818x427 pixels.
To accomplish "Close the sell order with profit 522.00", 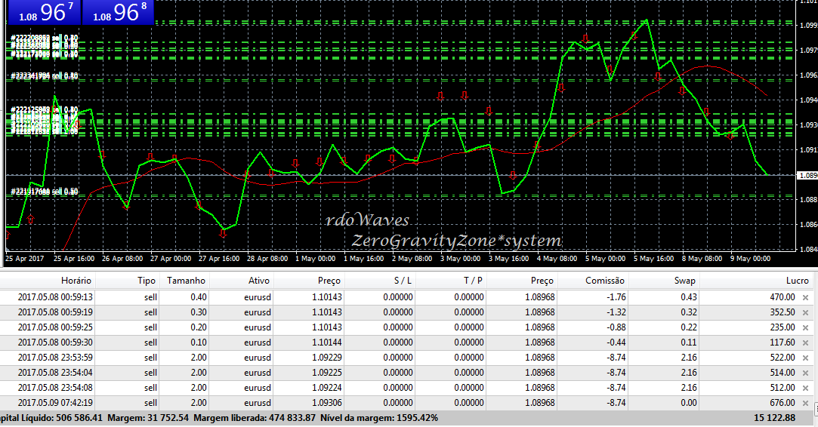I will tap(805, 358).
